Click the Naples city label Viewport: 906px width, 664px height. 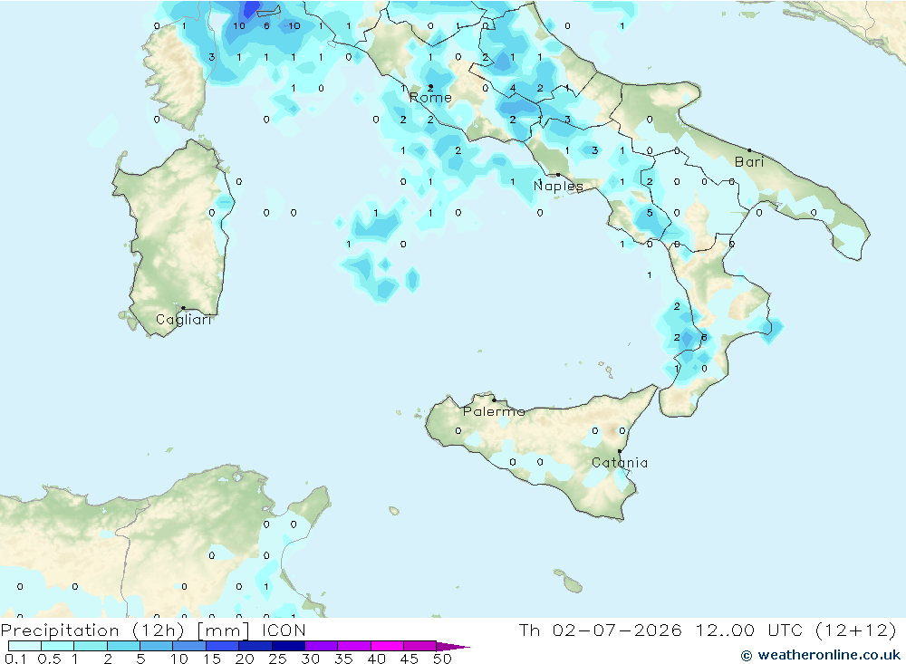(558, 186)
